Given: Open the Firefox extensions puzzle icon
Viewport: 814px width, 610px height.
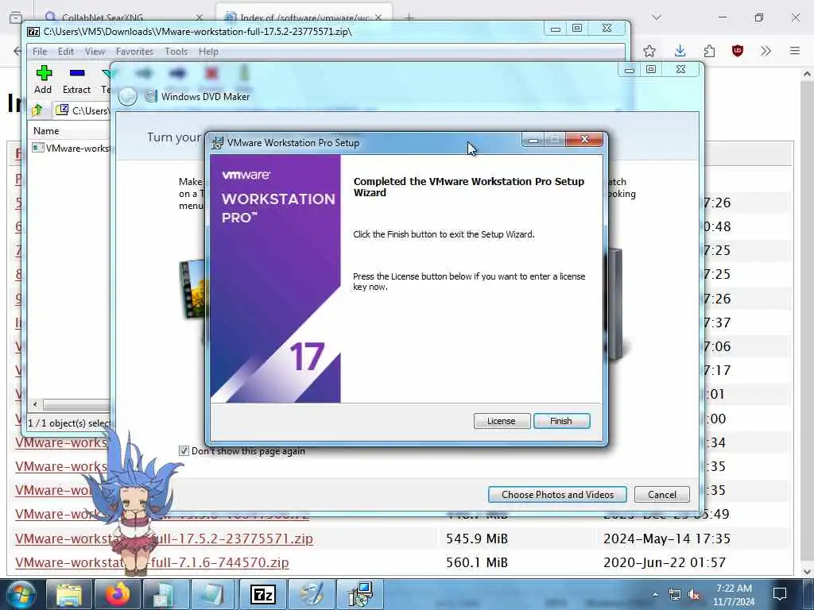Looking at the screenshot, I should click(708, 51).
